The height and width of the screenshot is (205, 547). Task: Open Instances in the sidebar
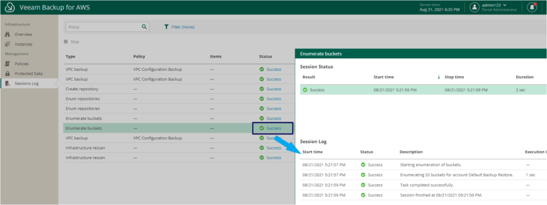pyautogui.click(x=24, y=44)
